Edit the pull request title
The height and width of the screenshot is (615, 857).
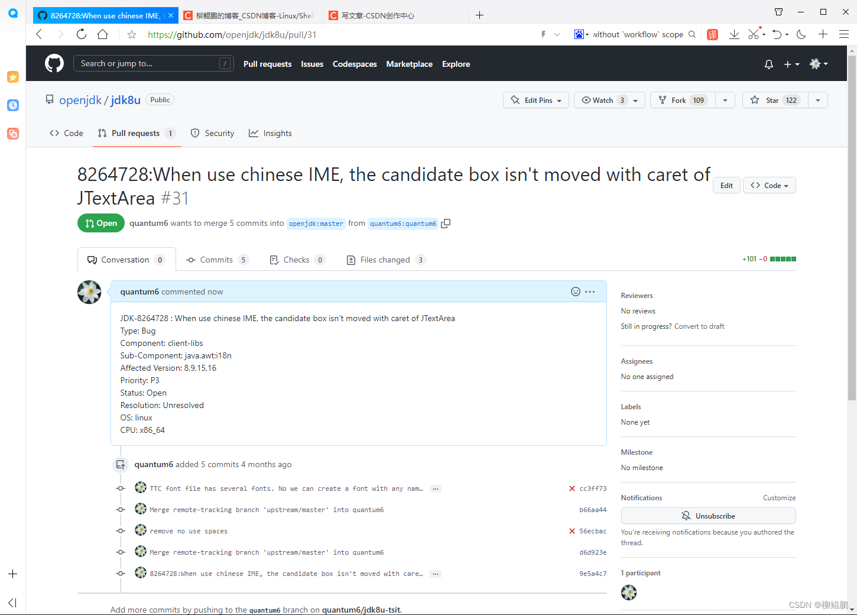point(726,185)
